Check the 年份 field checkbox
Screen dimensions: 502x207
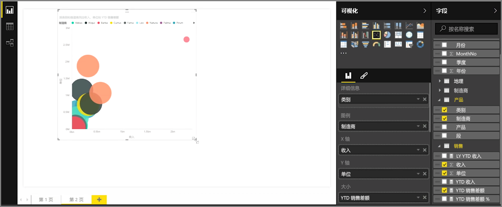point(444,71)
